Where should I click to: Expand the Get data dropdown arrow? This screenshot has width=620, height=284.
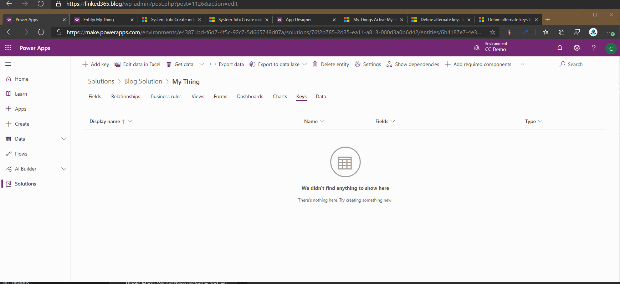[201, 64]
